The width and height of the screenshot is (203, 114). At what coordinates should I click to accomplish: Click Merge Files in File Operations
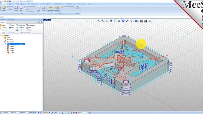(21, 25)
